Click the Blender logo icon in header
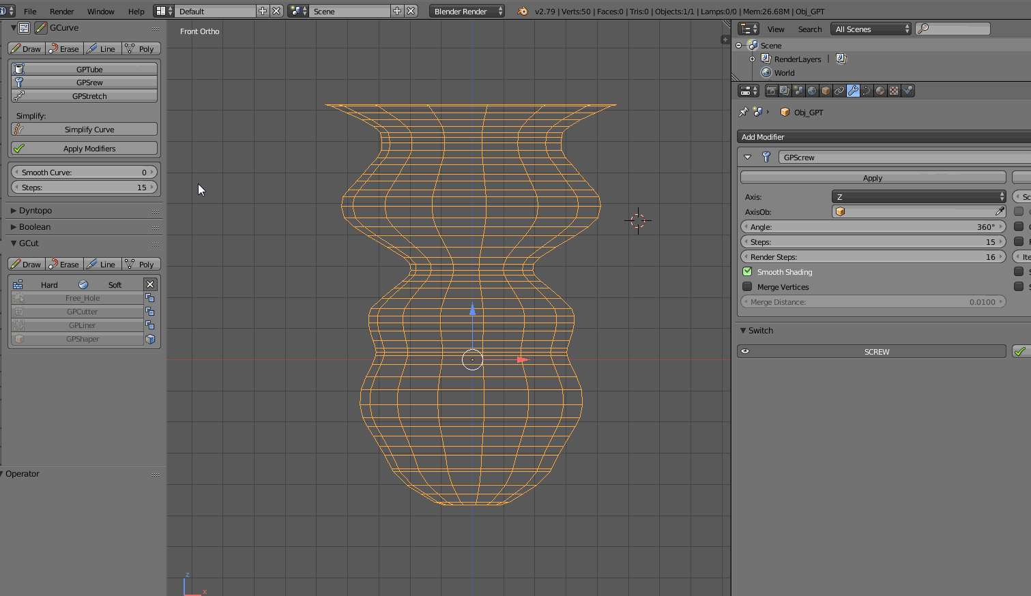This screenshot has width=1031, height=596. [x=523, y=11]
